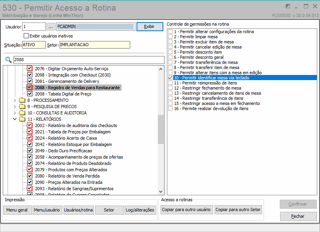Click the folder icon for 11 - RELATÓRIOS
The width and height of the screenshot is (320, 232).
pos(22,119)
